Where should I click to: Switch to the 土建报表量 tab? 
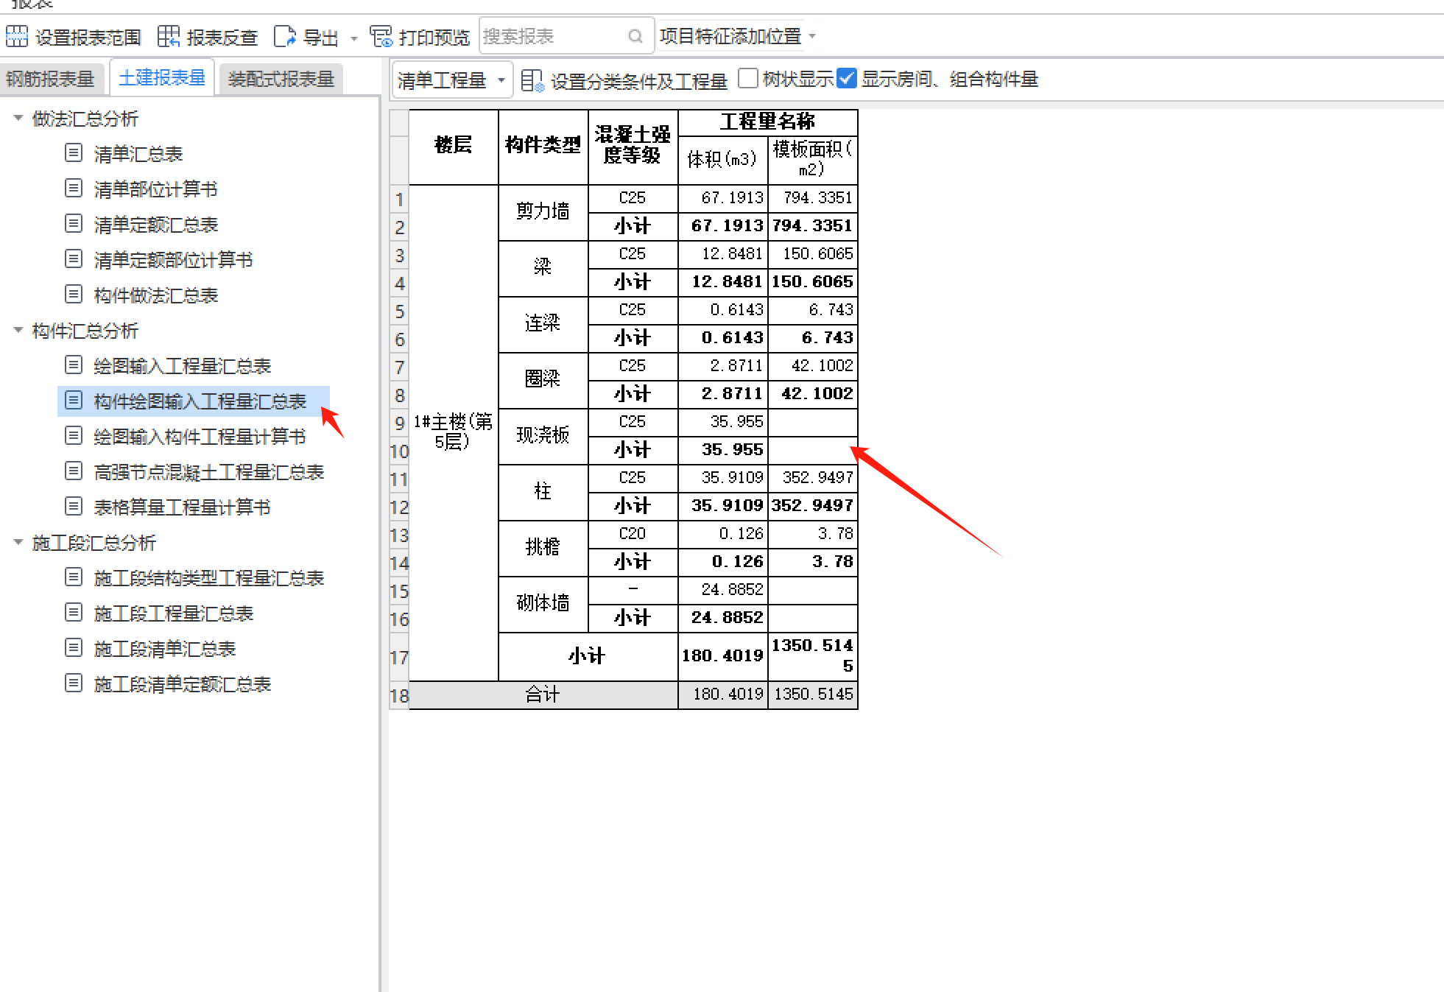click(162, 77)
